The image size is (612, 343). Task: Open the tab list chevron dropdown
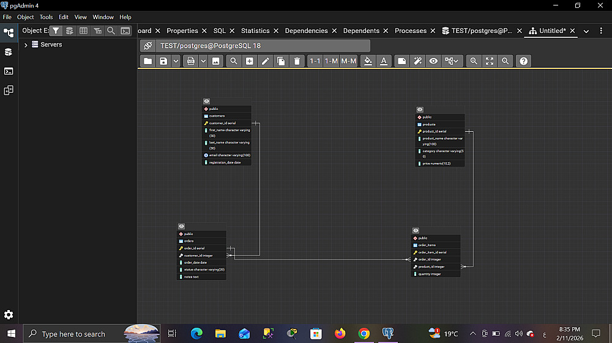point(586,31)
